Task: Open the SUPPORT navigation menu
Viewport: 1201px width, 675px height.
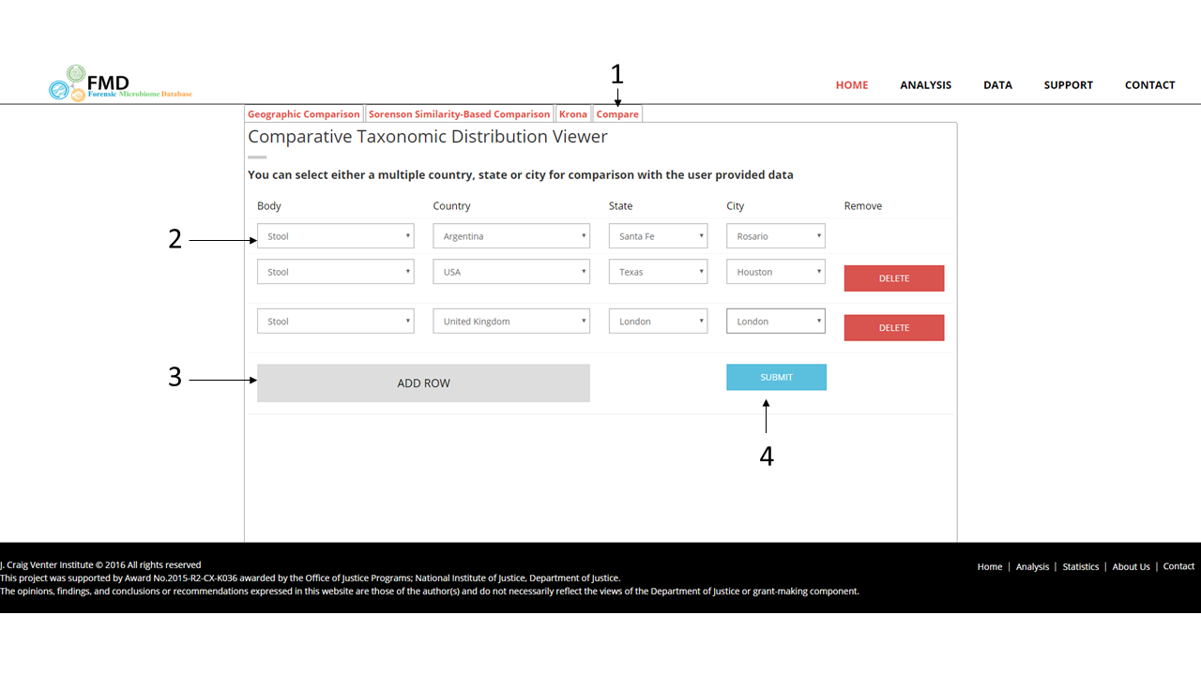Action: click(x=1068, y=85)
